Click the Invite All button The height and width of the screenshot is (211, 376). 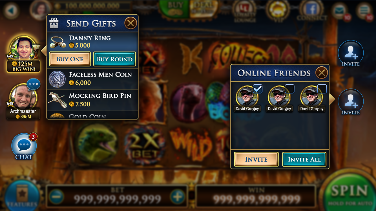pyautogui.click(x=304, y=160)
